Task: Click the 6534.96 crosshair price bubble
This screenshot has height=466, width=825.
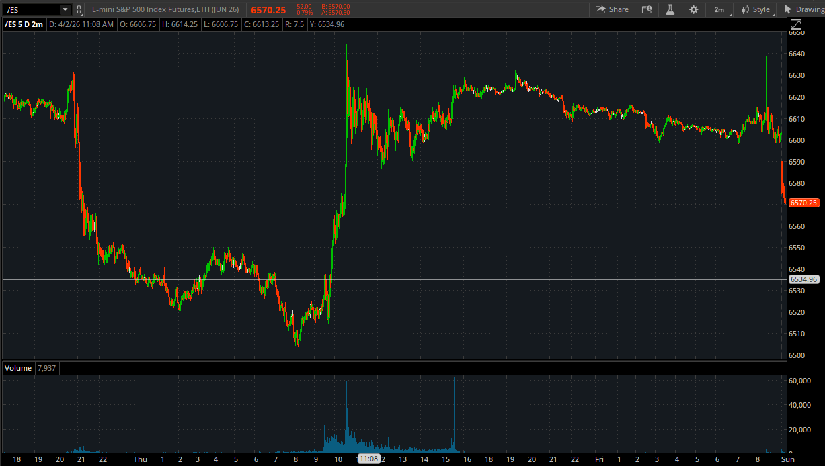Action: pyautogui.click(x=803, y=279)
